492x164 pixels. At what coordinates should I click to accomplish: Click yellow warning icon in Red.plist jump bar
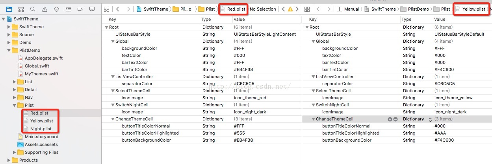tap(290, 9)
